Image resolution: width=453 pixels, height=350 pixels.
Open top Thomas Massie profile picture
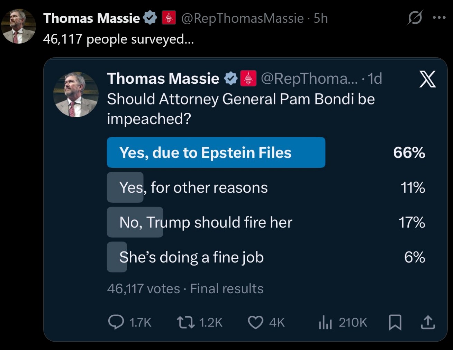(x=18, y=26)
